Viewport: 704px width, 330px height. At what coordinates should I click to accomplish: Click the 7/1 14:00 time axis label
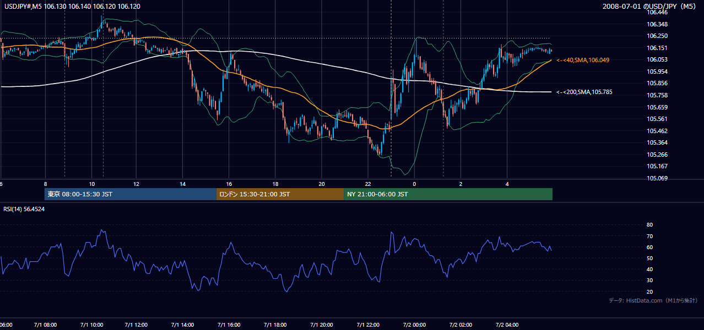183,324
